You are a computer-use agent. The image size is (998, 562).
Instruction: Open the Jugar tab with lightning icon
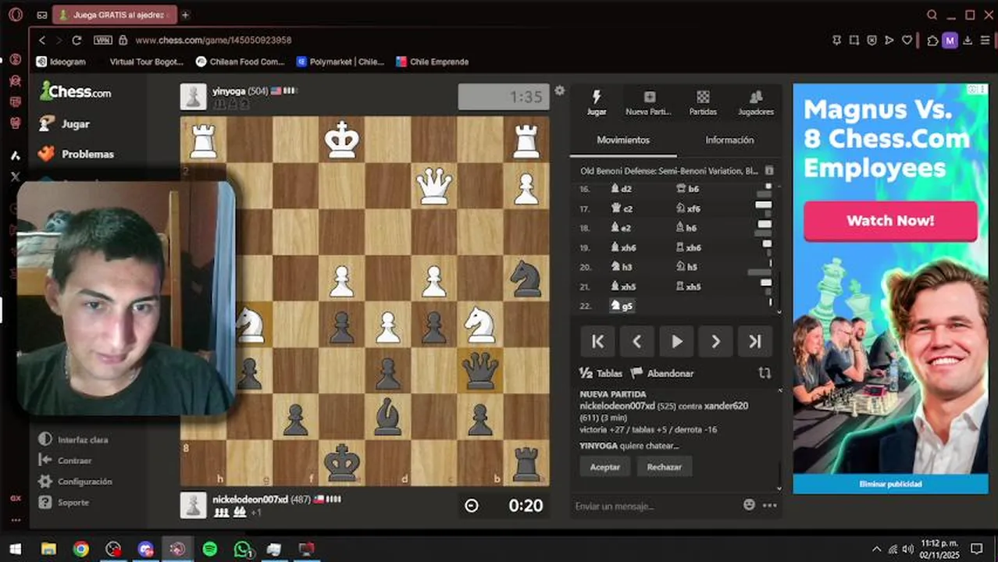point(597,102)
